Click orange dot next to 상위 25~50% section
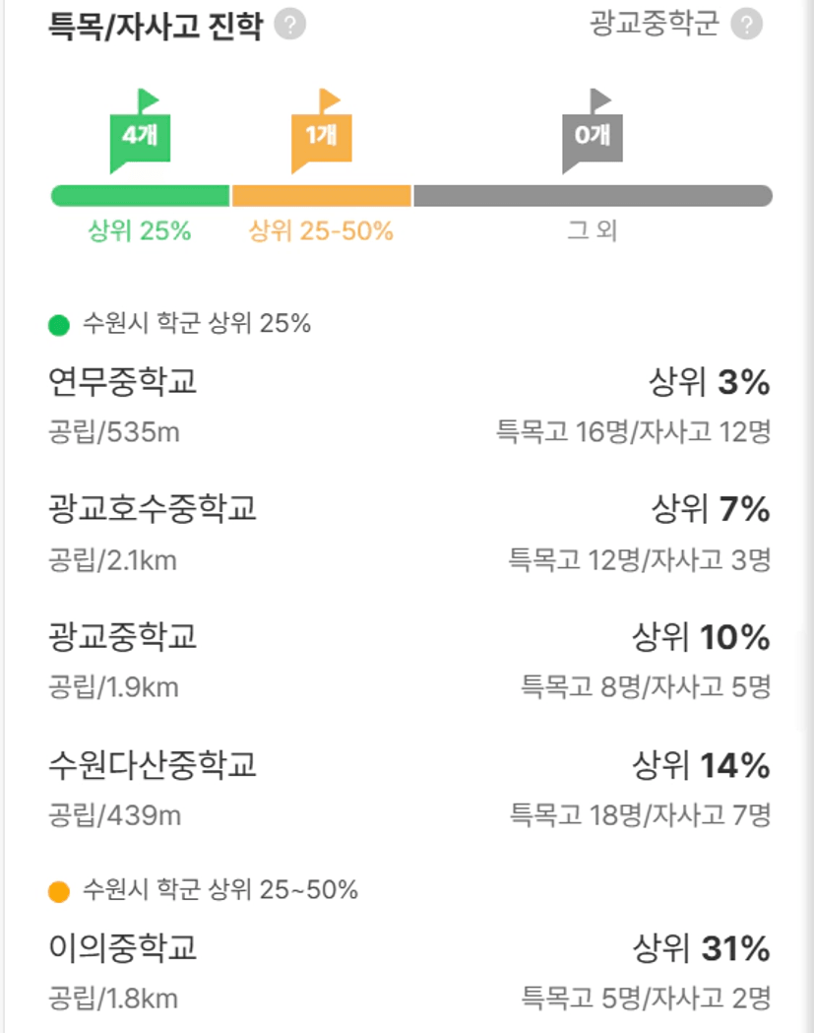Image resolution: width=814 pixels, height=1033 pixels. coord(59,891)
